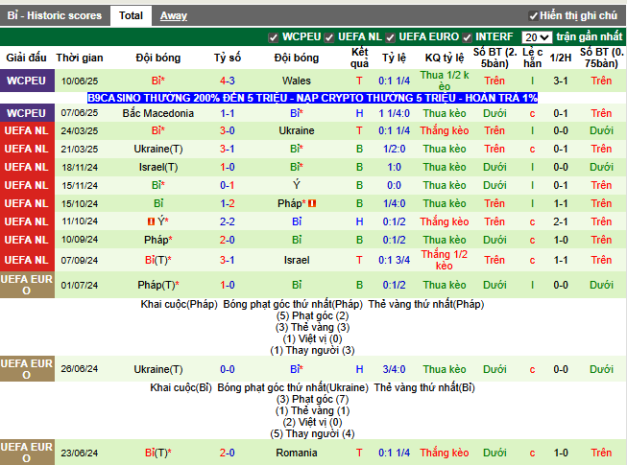Image resolution: width=627 pixels, height=465 pixels.
Task: Click Khai cuộc(Pháp) note text
Action: (x=180, y=305)
